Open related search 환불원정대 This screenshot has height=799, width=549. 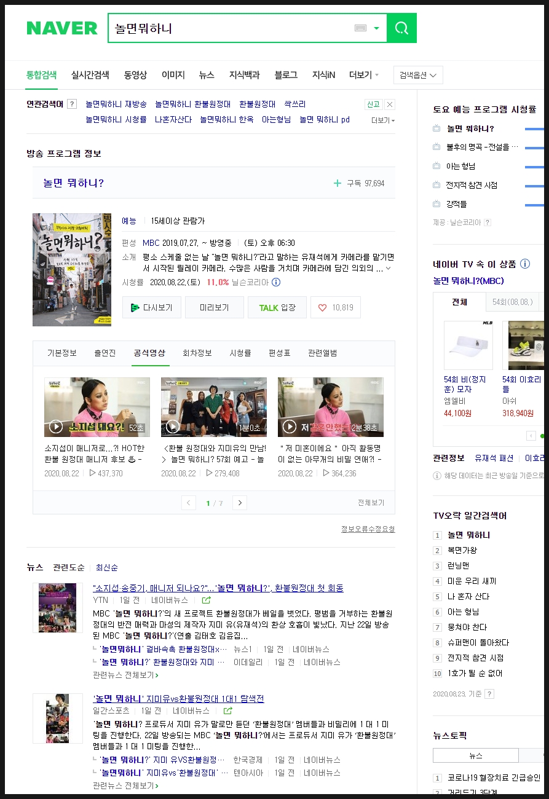pos(257,104)
